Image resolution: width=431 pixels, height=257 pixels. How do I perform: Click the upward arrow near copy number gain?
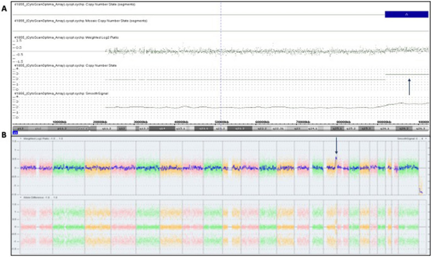[x=410, y=87]
